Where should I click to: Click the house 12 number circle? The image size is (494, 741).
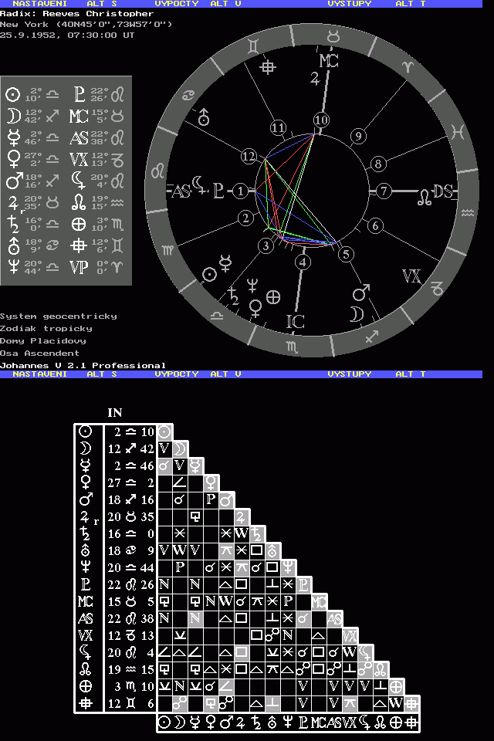[x=248, y=155]
